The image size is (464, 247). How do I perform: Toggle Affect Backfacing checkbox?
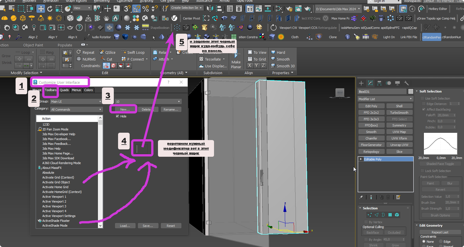tap(423, 109)
